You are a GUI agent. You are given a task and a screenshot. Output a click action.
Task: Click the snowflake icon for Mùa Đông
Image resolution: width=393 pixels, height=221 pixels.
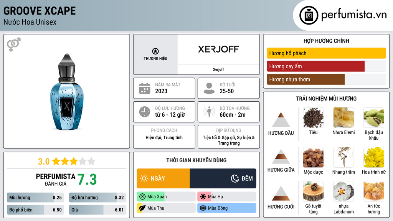202,208
